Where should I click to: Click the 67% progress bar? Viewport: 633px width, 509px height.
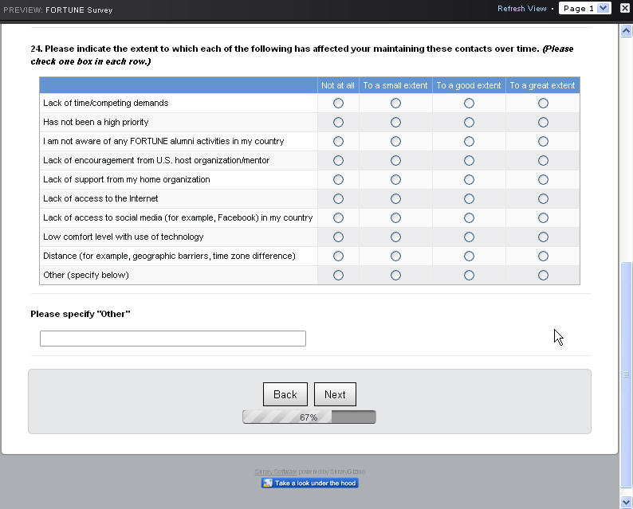(309, 417)
